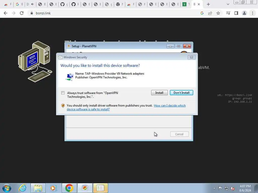
Task: Open the Chrome profile avatar
Action: 244,13
